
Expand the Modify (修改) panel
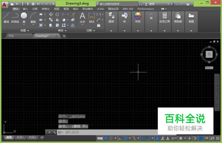62,30
